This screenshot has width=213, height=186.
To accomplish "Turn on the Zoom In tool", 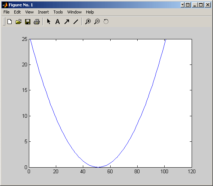I will pos(88,22).
